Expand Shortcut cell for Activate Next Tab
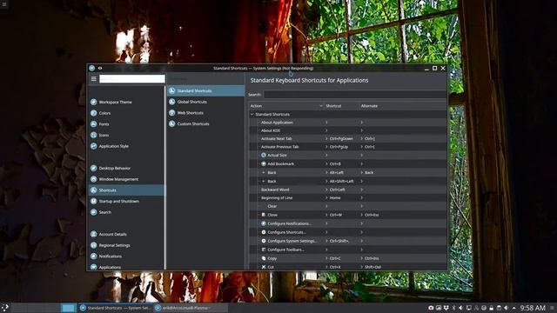This screenshot has height=313, width=557. click(326, 139)
